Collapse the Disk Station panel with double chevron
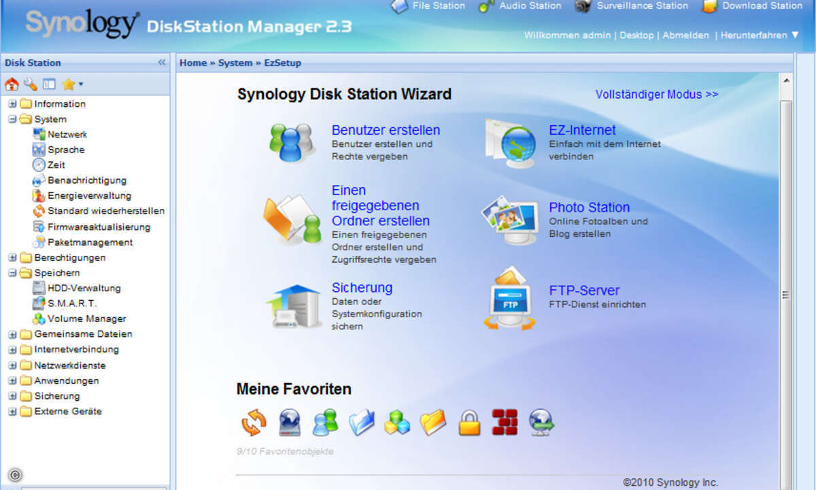Viewport: 816px width, 490px height. pos(162,63)
